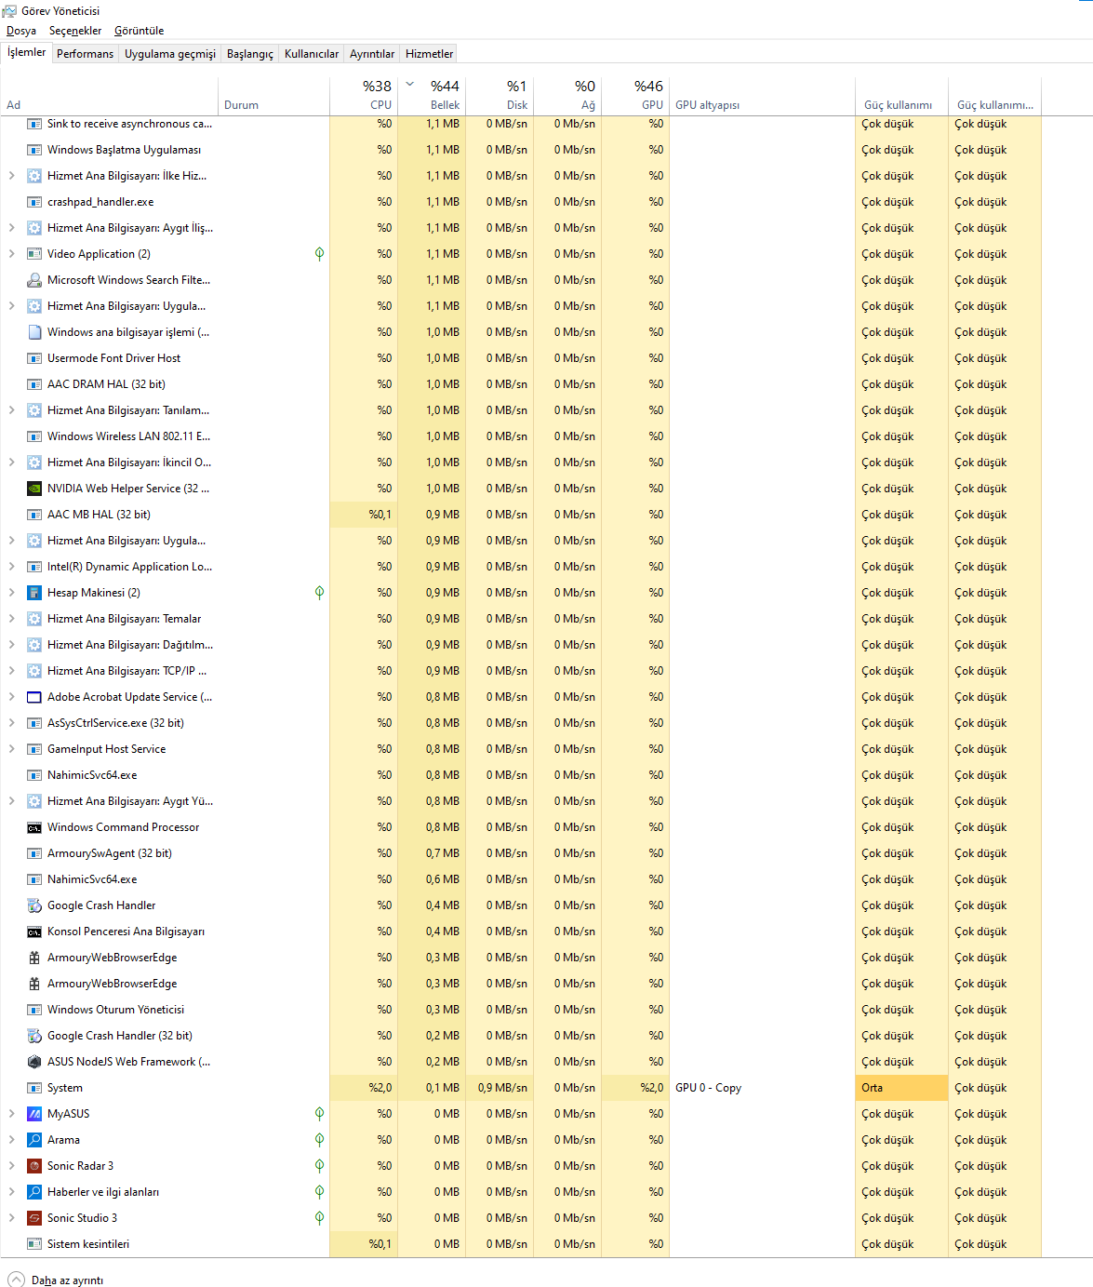Expand the Intel(R) Dynamic Application Loader row
Screen dimensions: 1093x1287
click(x=11, y=567)
